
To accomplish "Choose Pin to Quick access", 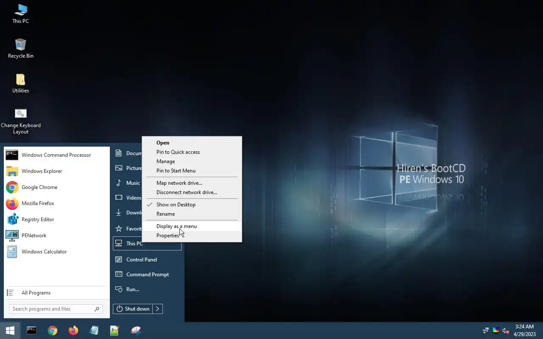I will [192, 152].
